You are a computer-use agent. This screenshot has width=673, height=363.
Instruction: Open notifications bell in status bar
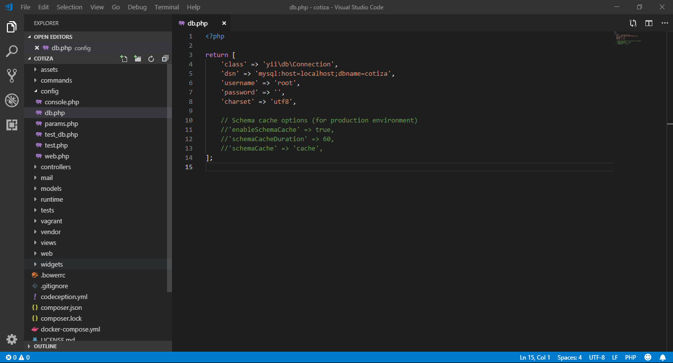[663, 358]
